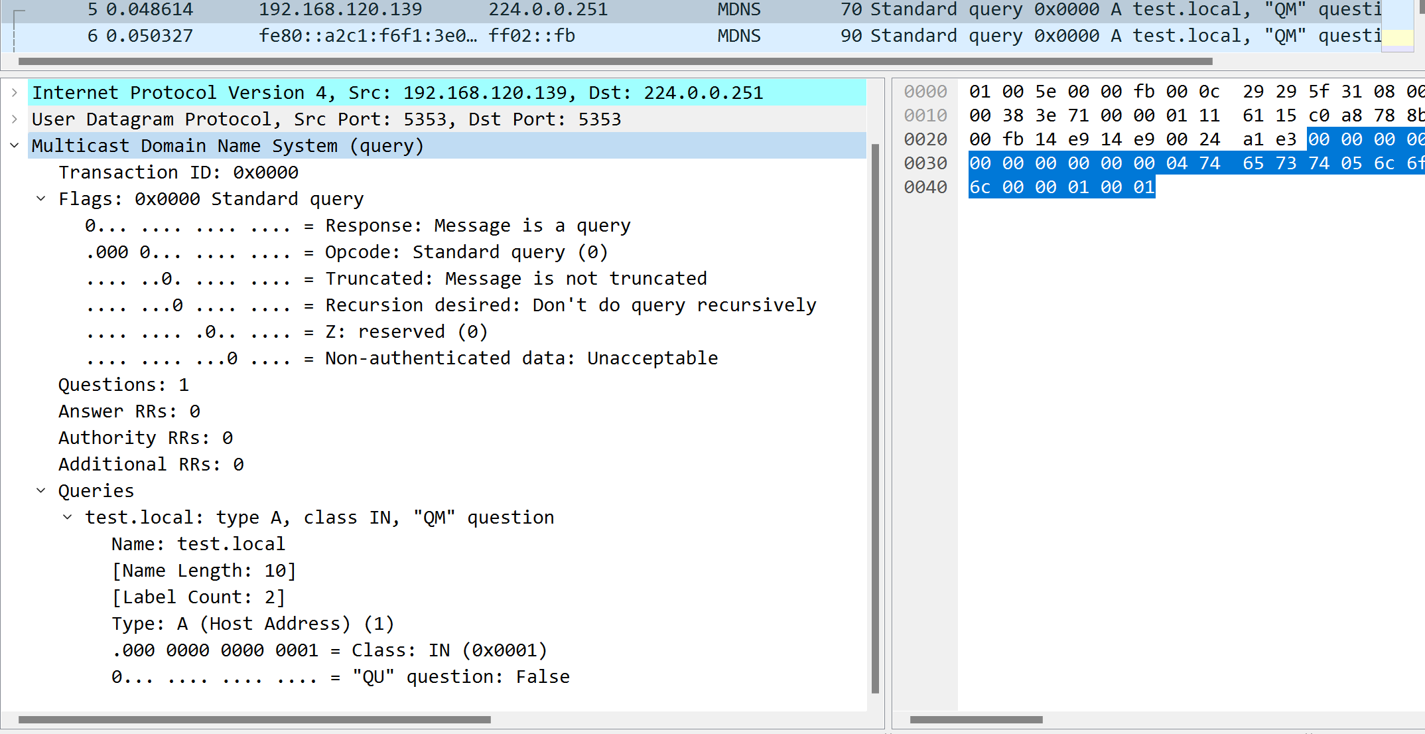Select the Opcode: Standard query (0) line
The height and width of the screenshot is (734, 1425).
pos(346,252)
